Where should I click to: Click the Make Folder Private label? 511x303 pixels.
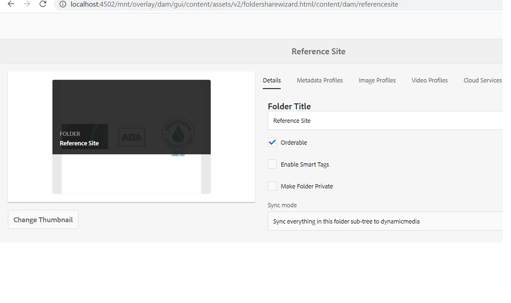point(307,186)
